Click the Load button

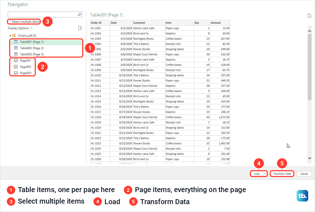tap(257, 174)
